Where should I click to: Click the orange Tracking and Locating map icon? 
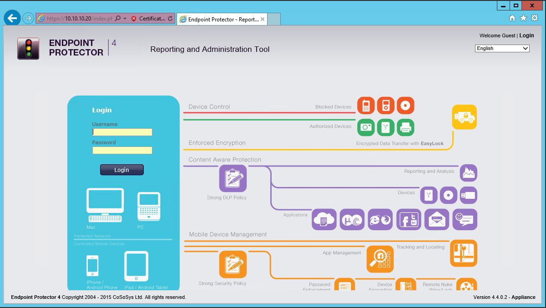pyautogui.click(x=464, y=253)
